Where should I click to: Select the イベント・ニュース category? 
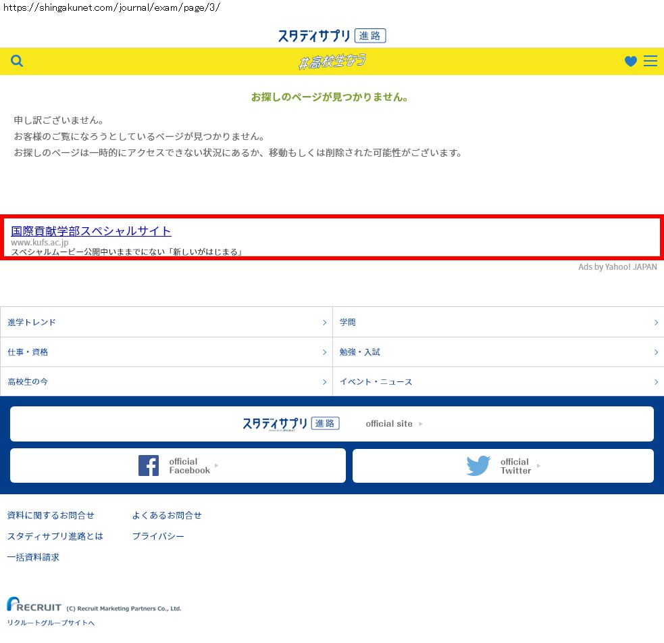point(376,382)
